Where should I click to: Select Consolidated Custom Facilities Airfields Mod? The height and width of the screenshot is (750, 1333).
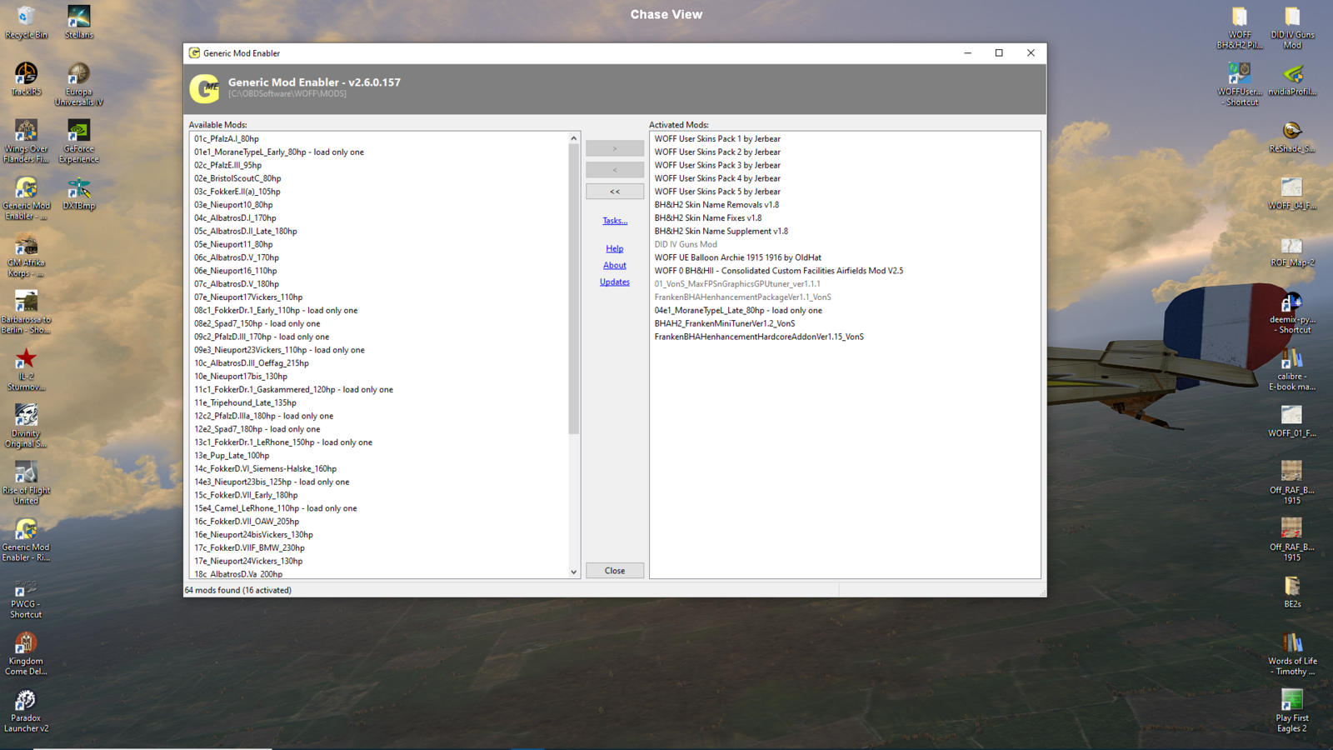coord(778,271)
